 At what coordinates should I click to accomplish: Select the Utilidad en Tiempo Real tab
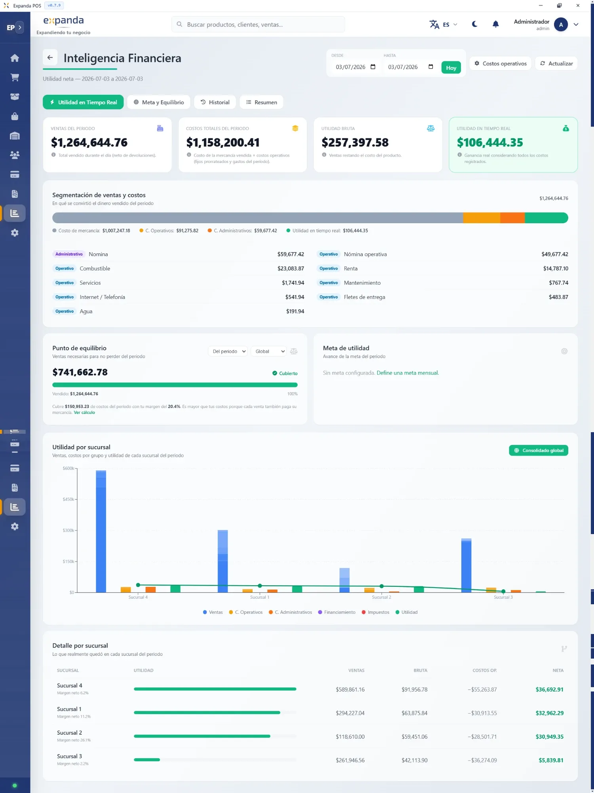point(83,102)
